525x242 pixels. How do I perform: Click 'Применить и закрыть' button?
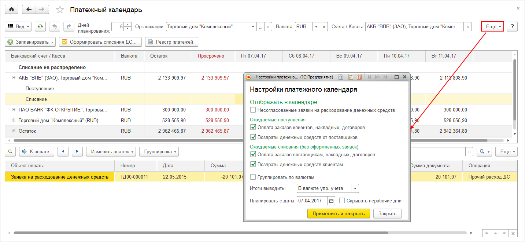coord(339,213)
